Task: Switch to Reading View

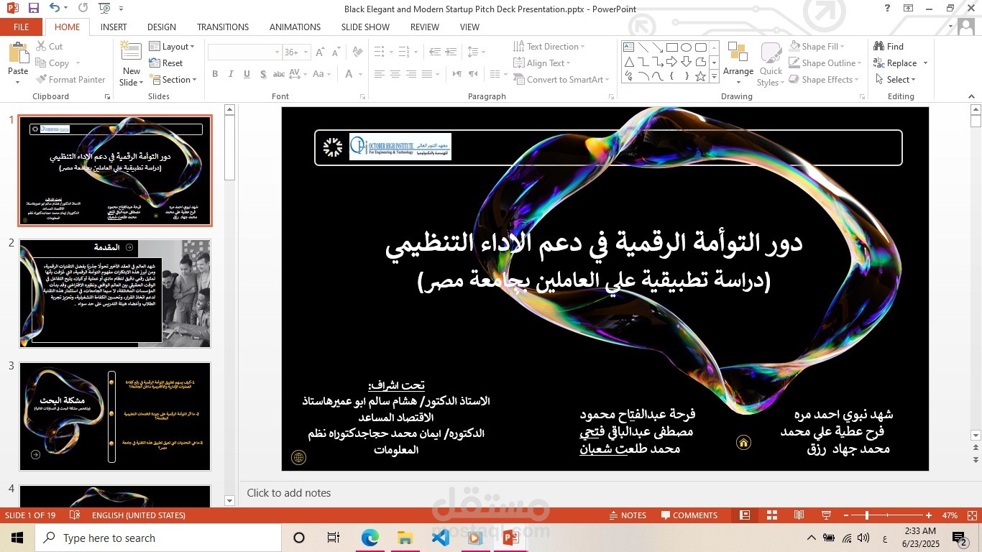Action: click(x=799, y=515)
